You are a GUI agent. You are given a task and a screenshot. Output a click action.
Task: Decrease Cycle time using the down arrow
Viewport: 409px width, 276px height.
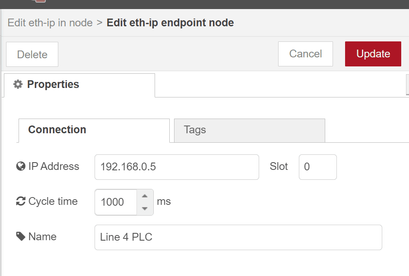point(146,208)
